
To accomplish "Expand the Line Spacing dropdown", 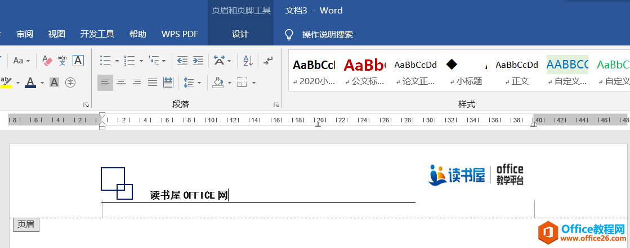I will coord(199,83).
